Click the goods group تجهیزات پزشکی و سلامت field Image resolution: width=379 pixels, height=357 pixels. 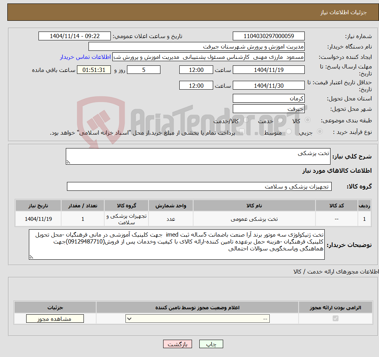tap(199, 186)
